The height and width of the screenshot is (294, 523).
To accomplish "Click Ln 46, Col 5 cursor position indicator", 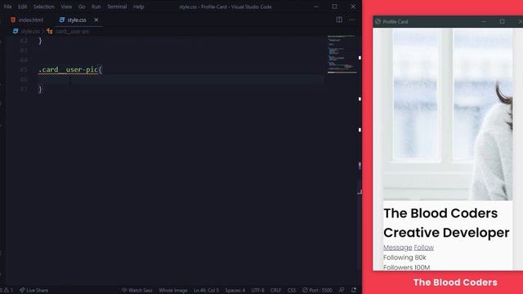I will [x=206, y=291].
